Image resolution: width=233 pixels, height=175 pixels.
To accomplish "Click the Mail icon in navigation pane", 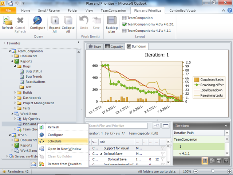I will pyautogui.click(x=33, y=164).
